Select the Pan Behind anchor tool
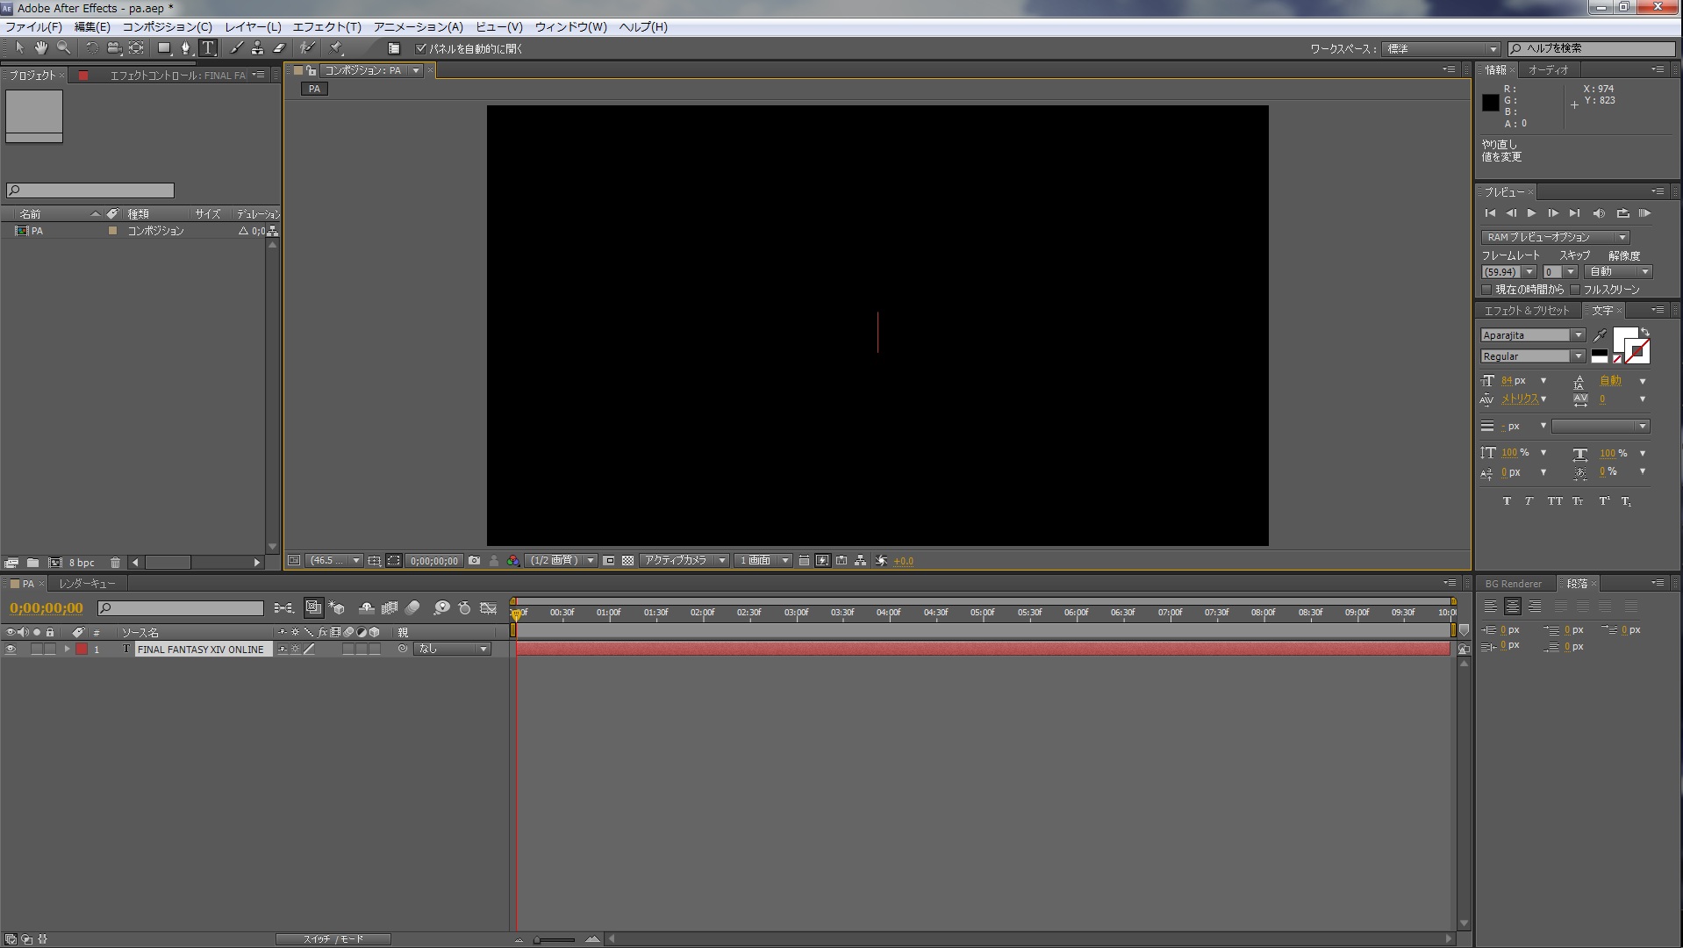Image resolution: width=1683 pixels, height=948 pixels. [136, 48]
